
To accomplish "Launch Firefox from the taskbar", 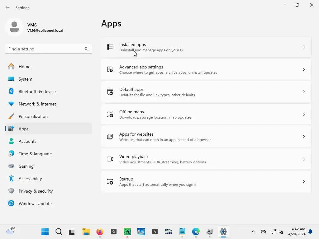I will [x=100, y=232].
